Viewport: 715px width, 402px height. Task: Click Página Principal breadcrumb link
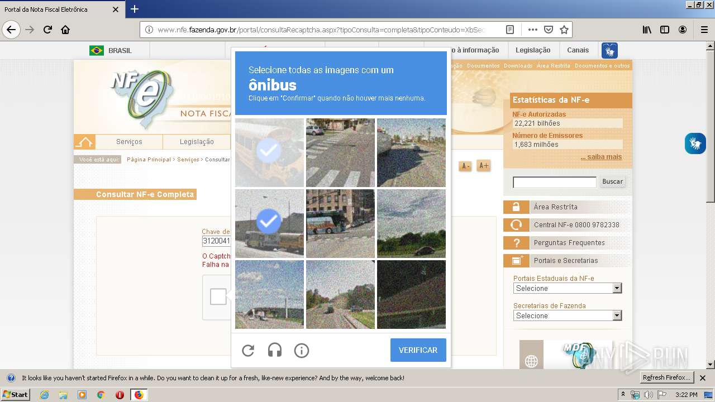[x=149, y=160]
